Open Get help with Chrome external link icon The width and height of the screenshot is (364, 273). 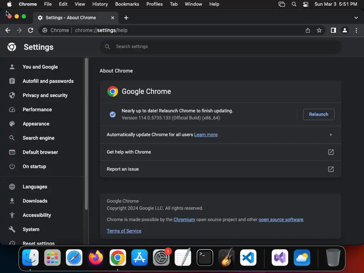(x=331, y=152)
